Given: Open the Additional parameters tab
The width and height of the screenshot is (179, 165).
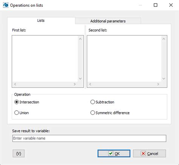Looking at the screenshot, I should click(108, 21).
